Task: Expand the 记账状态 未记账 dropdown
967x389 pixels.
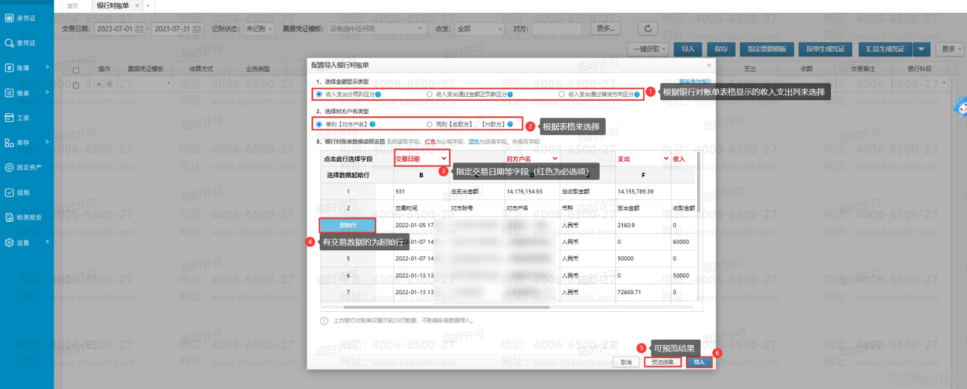Action: (260, 29)
